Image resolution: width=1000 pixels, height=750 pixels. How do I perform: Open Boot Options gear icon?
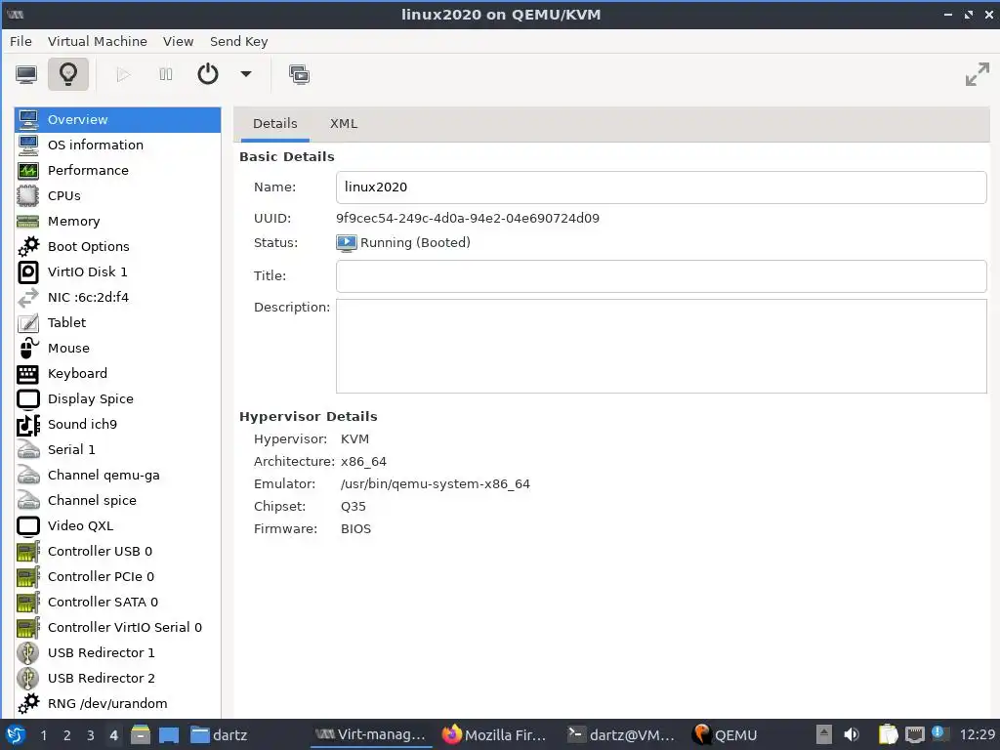click(28, 246)
